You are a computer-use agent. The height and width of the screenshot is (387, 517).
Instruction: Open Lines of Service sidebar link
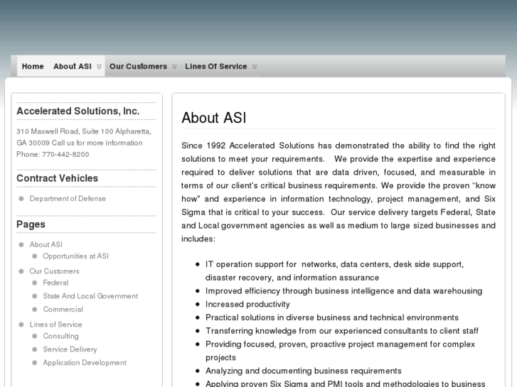[x=55, y=325]
